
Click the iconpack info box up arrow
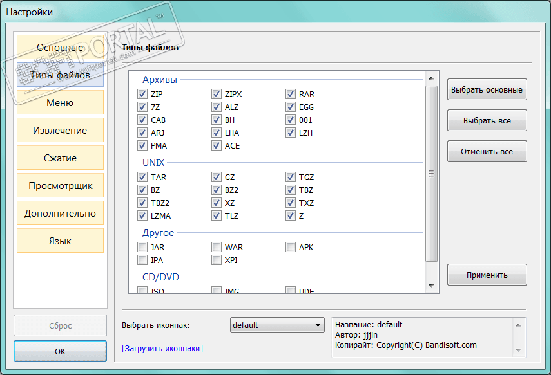click(x=518, y=325)
